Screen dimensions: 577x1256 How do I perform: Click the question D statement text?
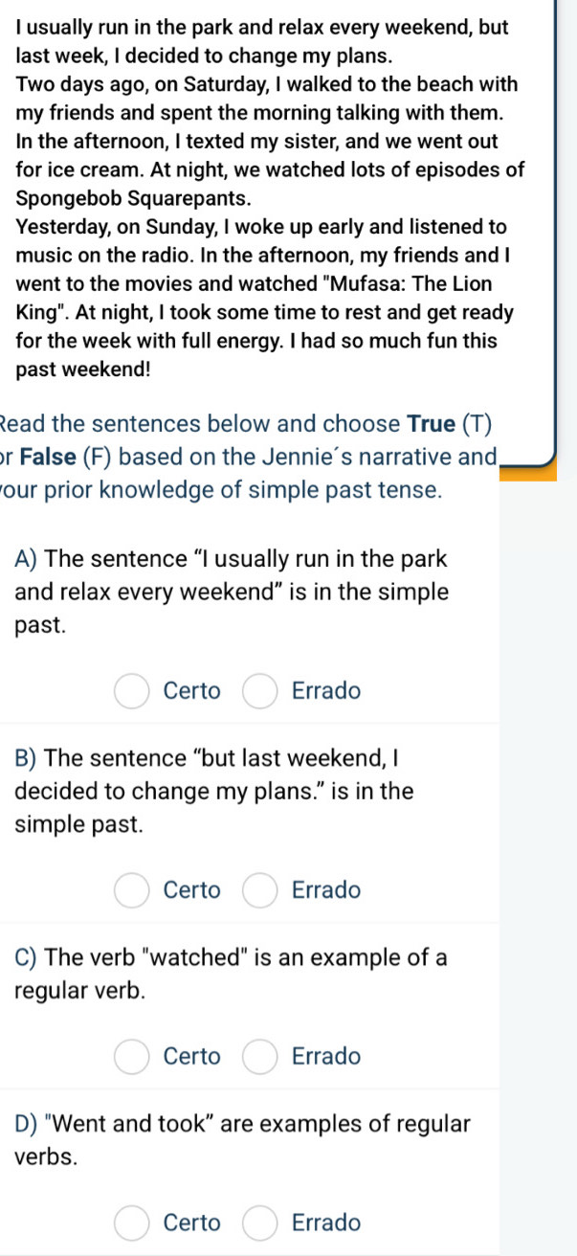(243, 1139)
